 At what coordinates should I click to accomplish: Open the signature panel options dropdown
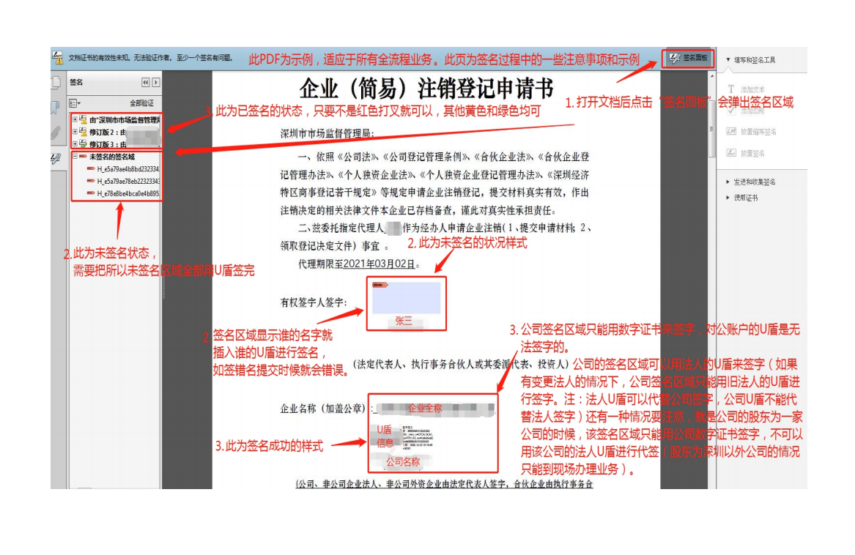coord(75,103)
